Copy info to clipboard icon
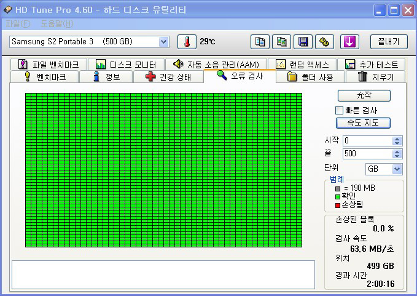The width and height of the screenshot is (417, 296). (260, 42)
